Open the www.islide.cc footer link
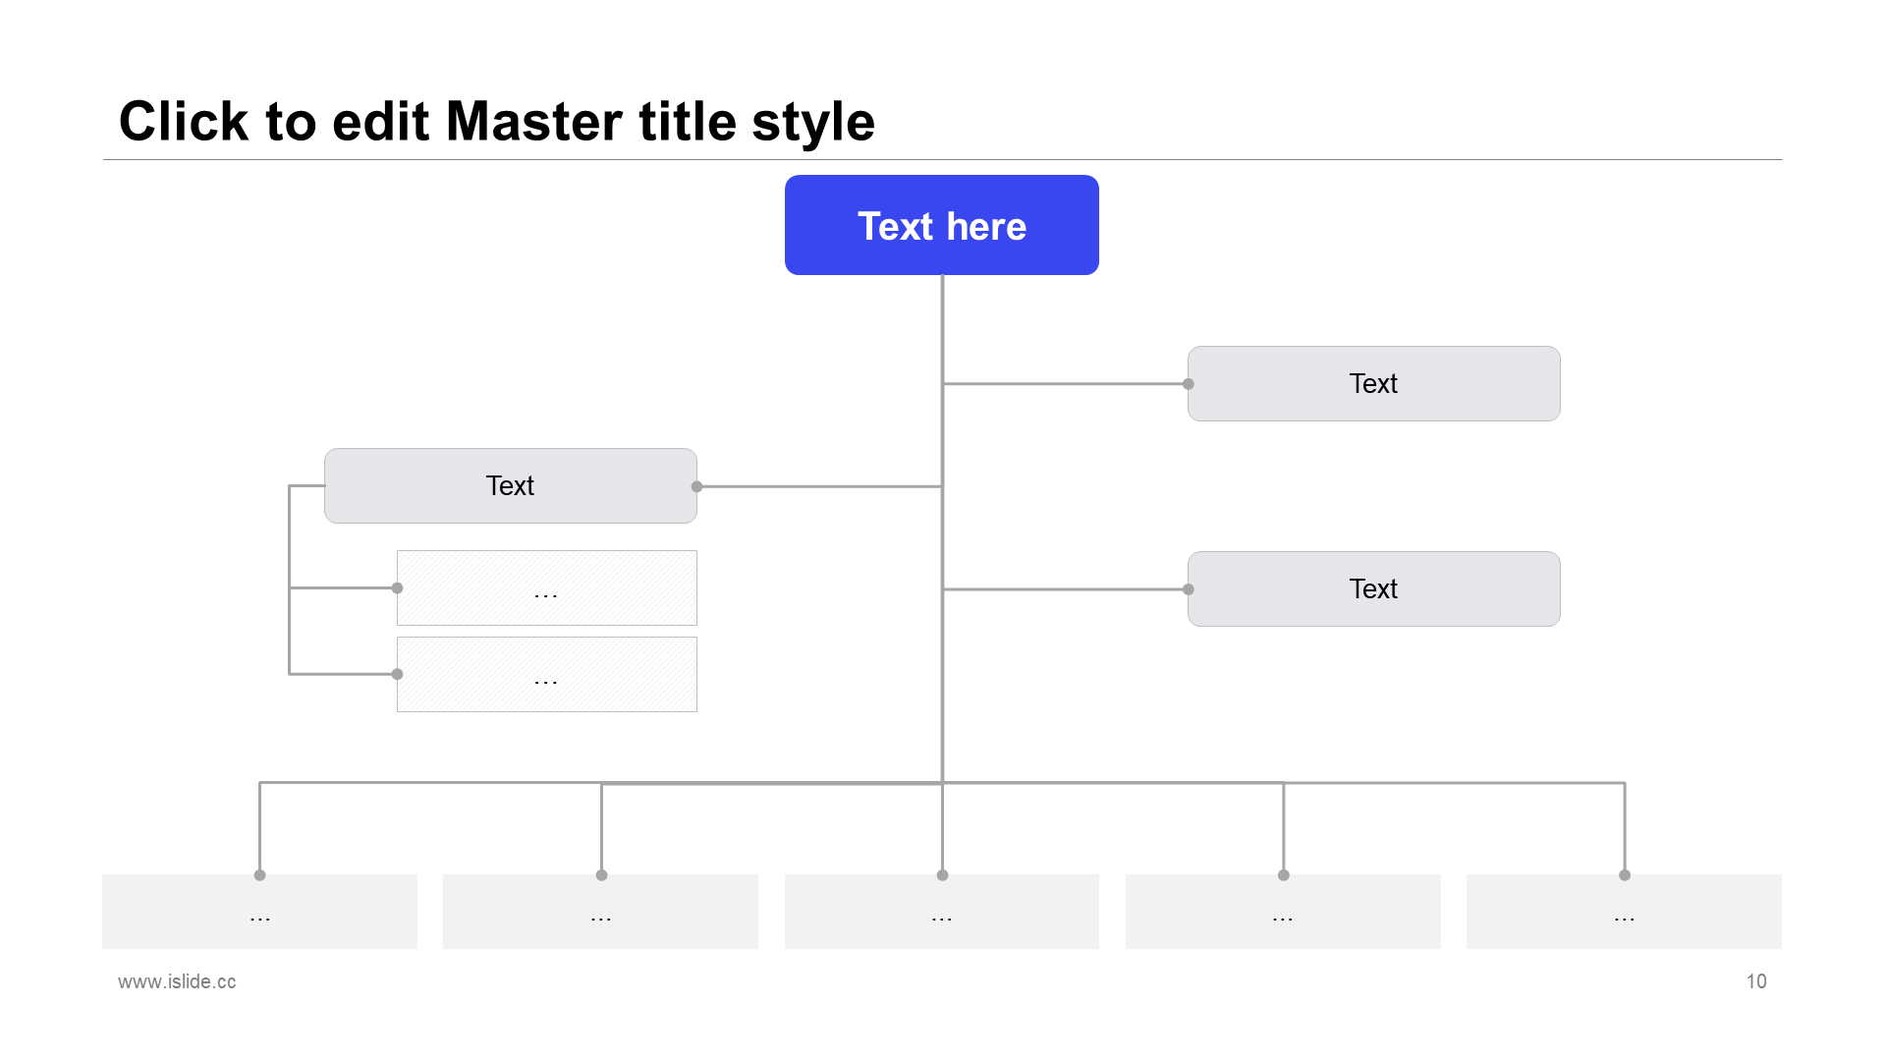 tap(177, 981)
